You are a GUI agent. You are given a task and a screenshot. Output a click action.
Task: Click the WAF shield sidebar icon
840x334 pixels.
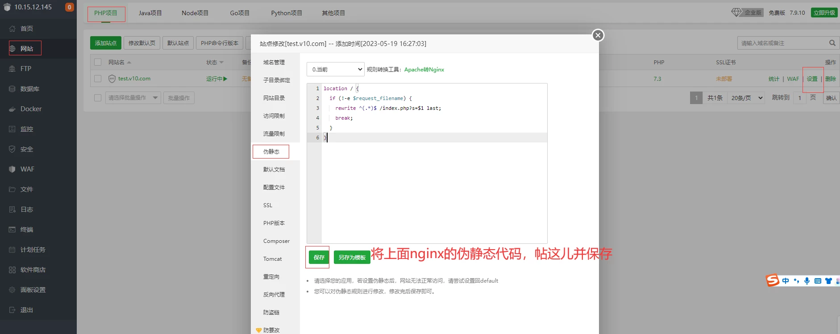point(12,169)
